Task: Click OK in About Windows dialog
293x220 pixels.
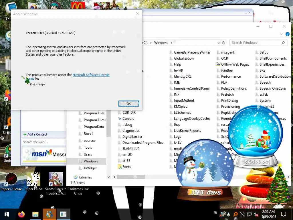Action: tap(129, 104)
